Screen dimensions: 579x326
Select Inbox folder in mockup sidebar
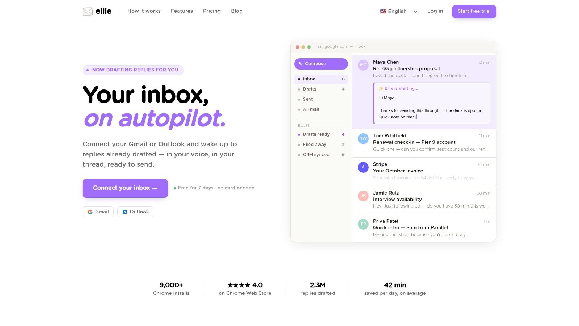click(x=321, y=79)
